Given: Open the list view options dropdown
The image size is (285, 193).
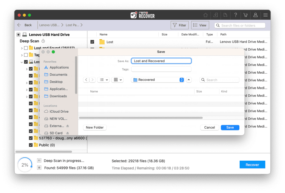Looking at the screenshot, I should (103, 80).
